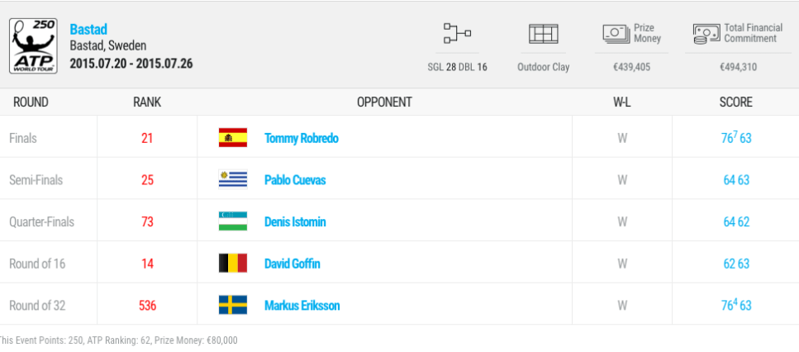The width and height of the screenshot is (799, 352).
Task: Click the Total Financial Commitment icon
Action: tap(706, 34)
